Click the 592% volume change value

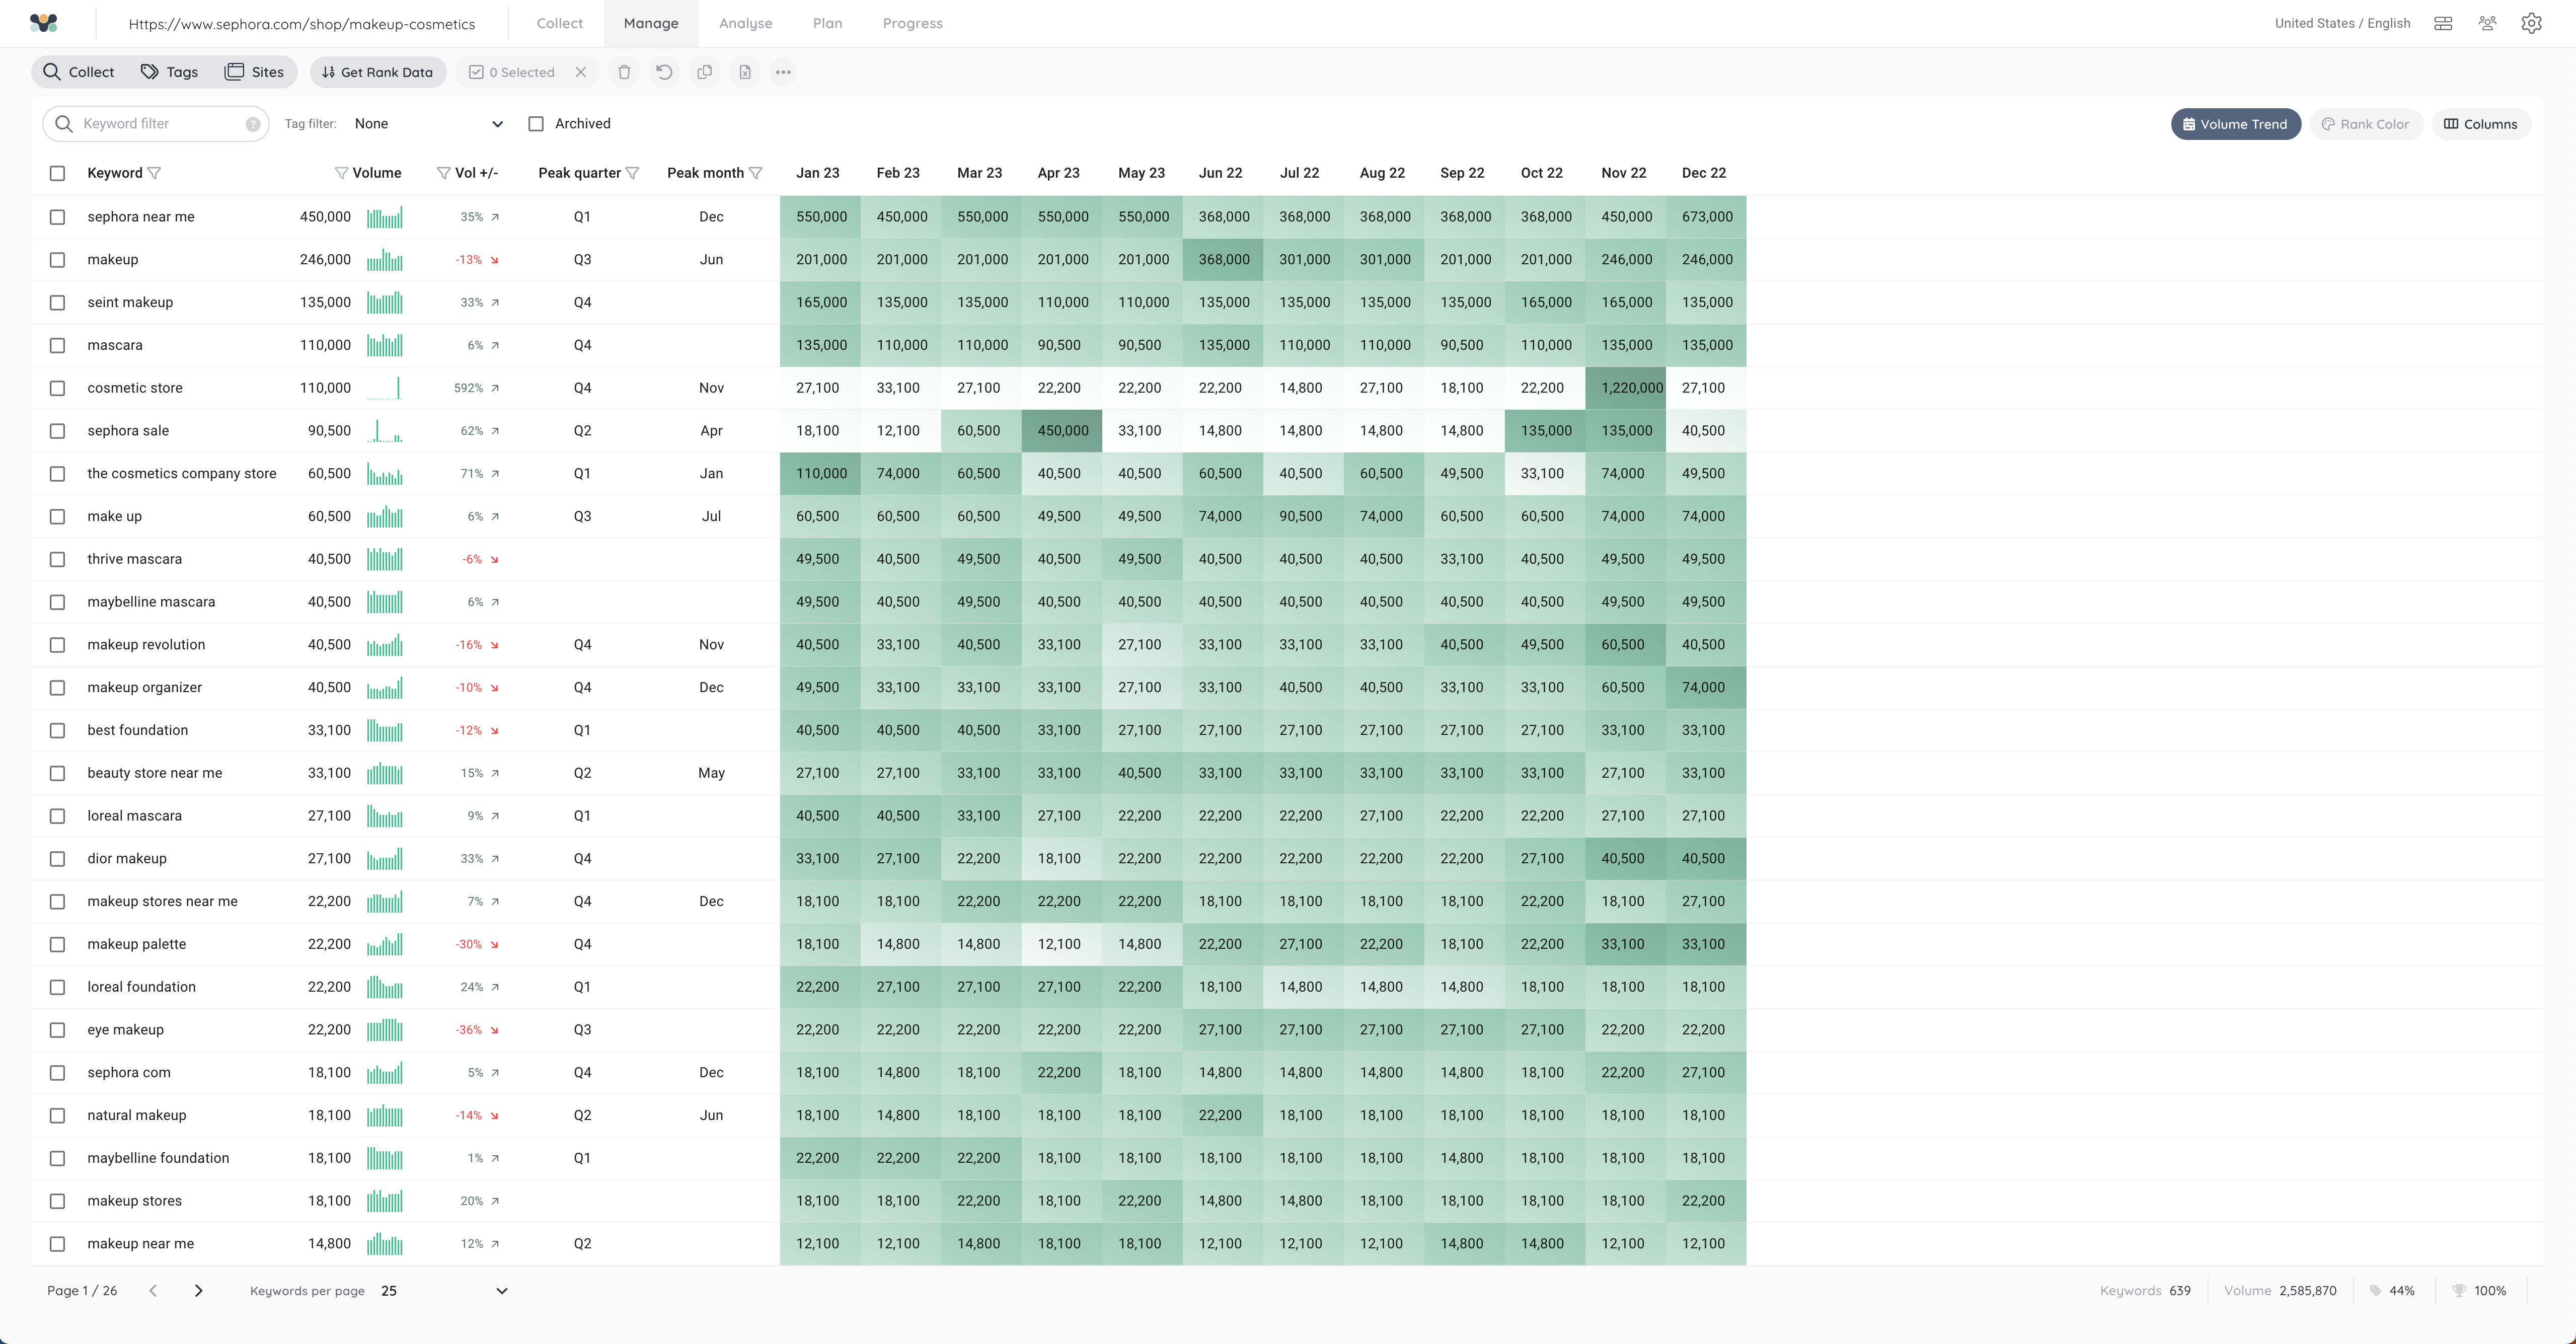tap(469, 388)
